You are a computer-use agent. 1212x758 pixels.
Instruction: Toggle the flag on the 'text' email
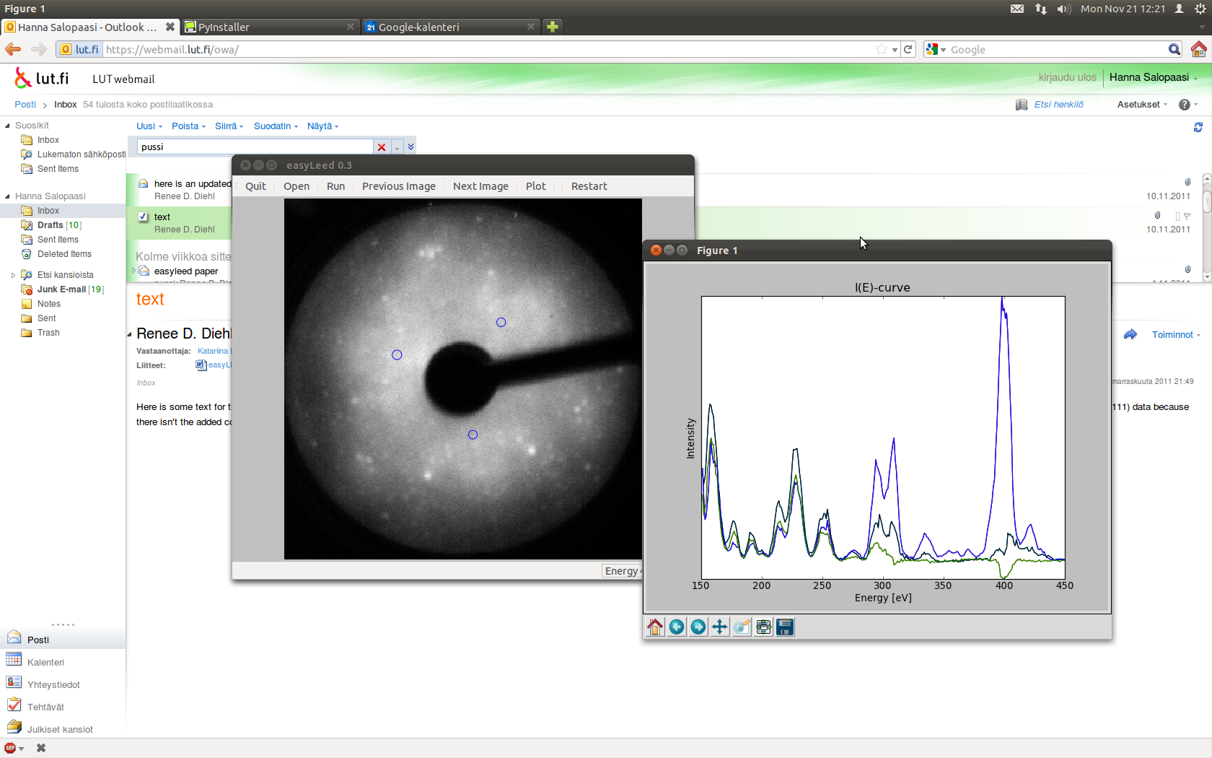point(1187,216)
